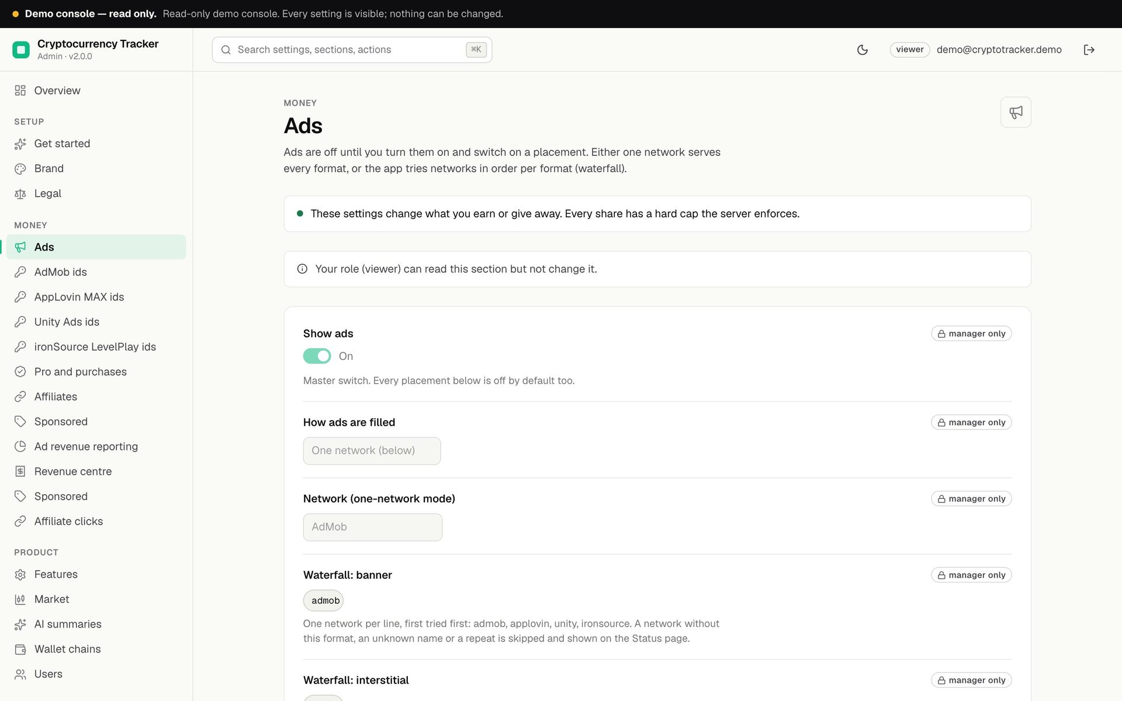The image size is (1122, 701).
Task: Click the search magnifier icon
Action: click(226, 50)
